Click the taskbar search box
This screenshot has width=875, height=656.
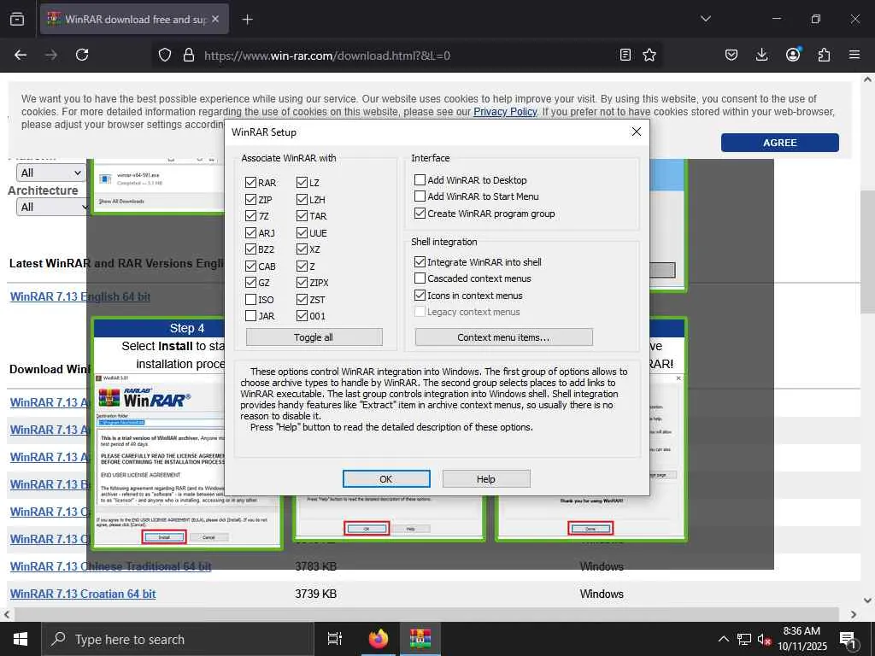pyautogui.click(x=178, y=639)
